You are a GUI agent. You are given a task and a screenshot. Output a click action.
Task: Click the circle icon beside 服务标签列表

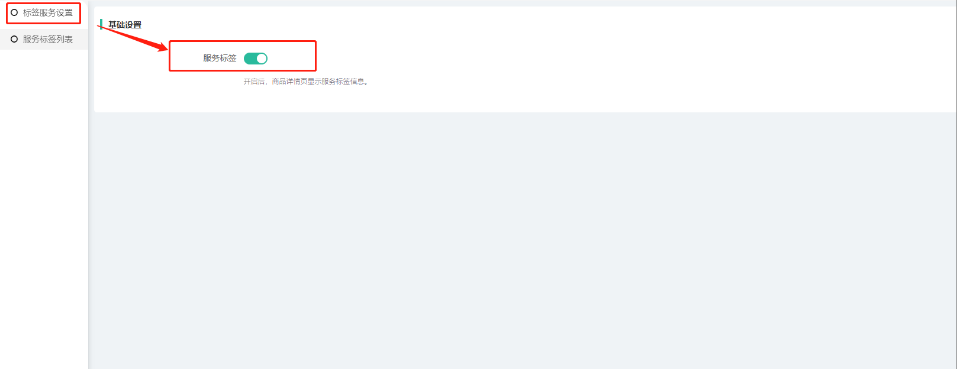click(x=14, y=39)
